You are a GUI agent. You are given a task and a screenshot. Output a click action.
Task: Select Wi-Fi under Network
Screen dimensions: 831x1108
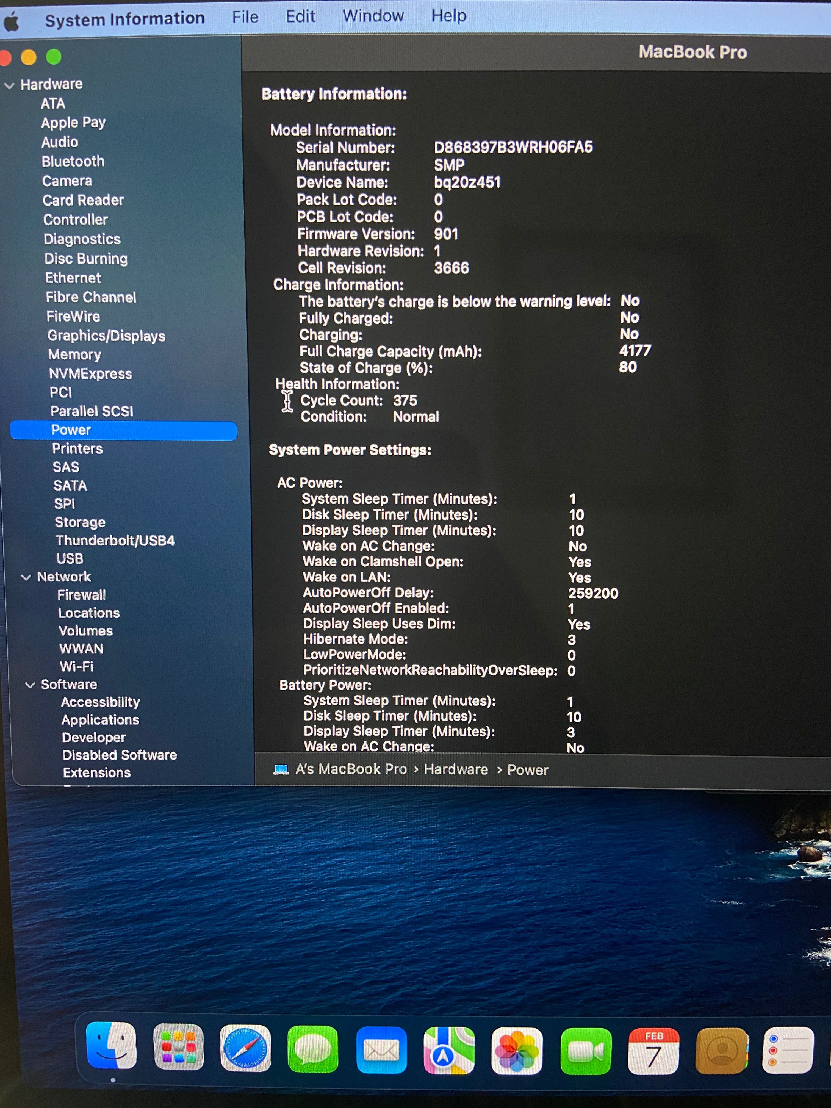pos(77,667)
